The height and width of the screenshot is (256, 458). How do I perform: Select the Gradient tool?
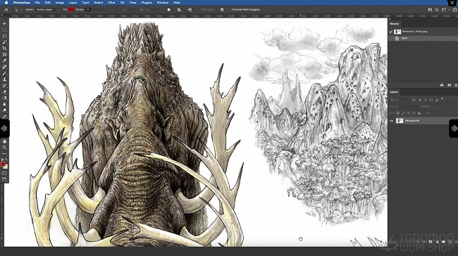[4, 98]
